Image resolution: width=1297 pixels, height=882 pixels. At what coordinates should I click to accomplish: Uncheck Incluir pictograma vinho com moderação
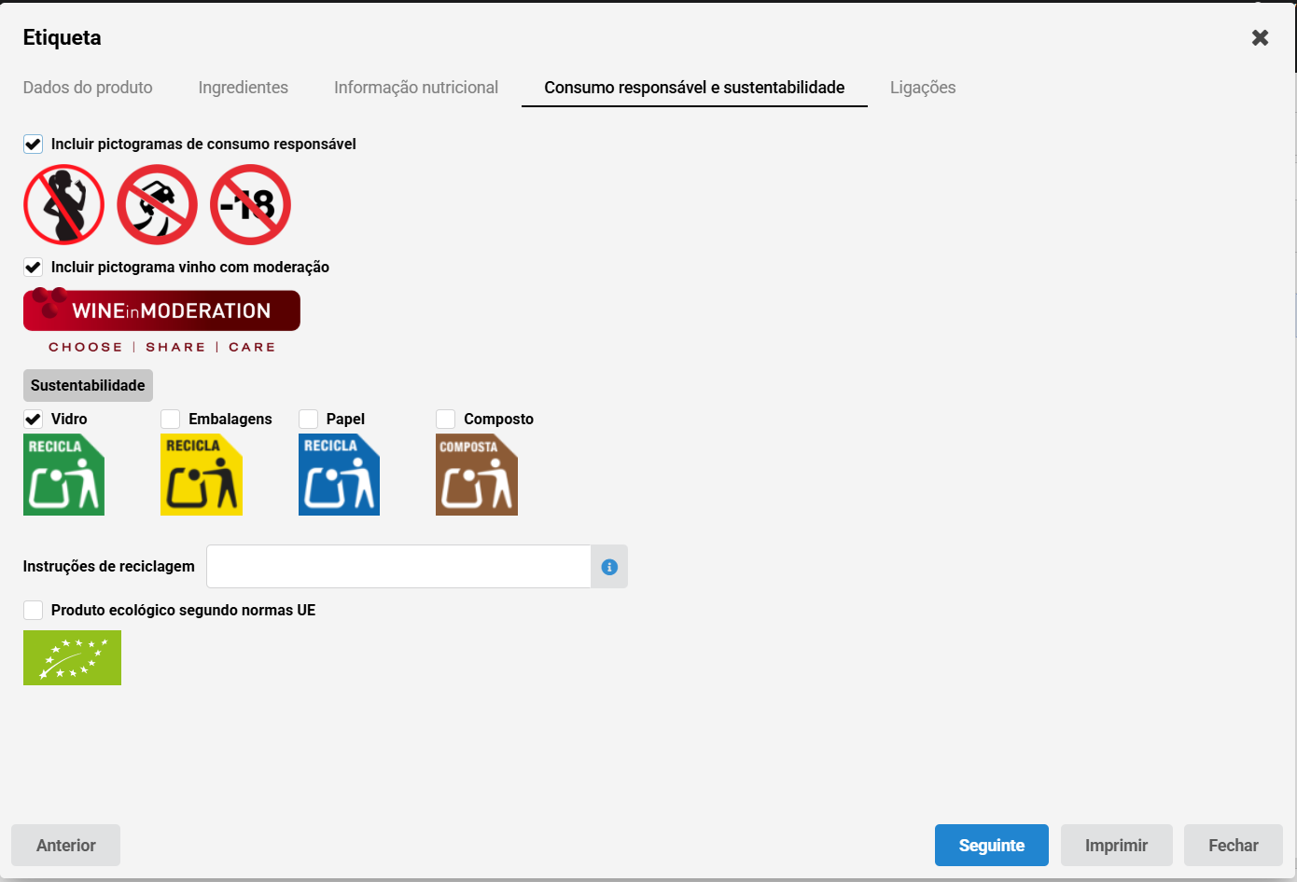(x=33, y=267)
